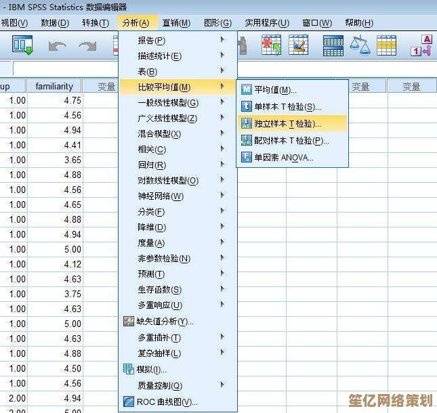Click the Weight Cases scales icon
This screenshot has height=413, width=437.
(x=360, y=46)
